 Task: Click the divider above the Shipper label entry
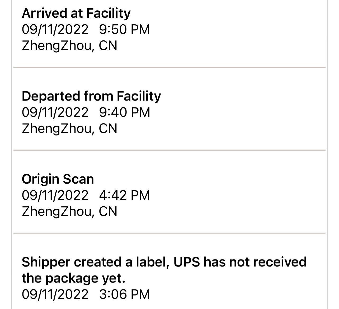point(169,233)
